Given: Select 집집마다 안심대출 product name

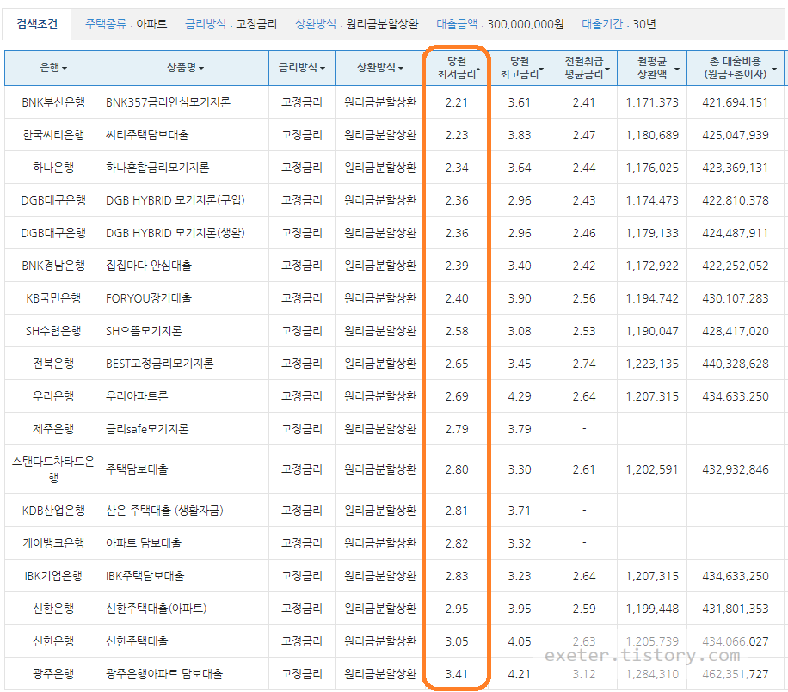Looking at the screenshot, I should pyautogui.click(x=148, y=266).
